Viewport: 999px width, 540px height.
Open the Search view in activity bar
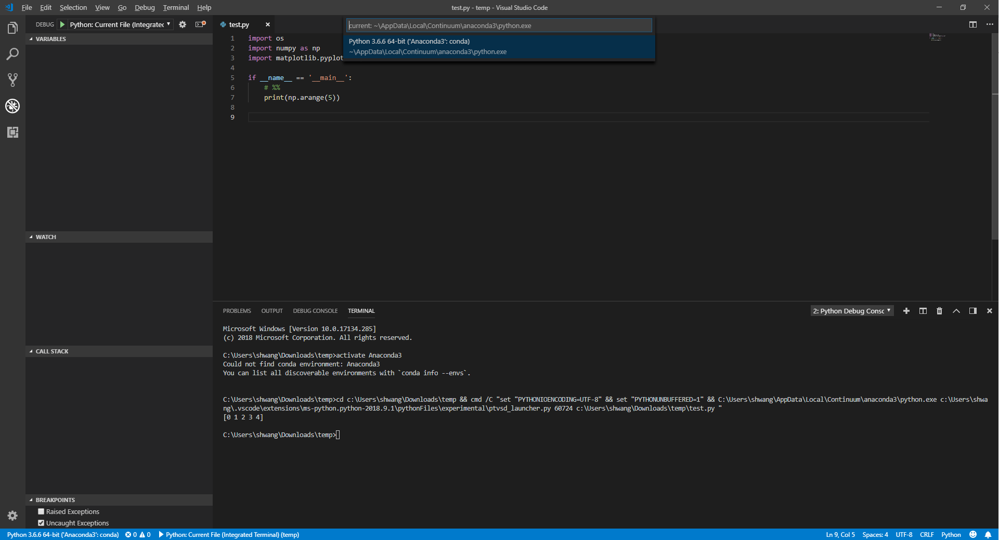[12, 54]
